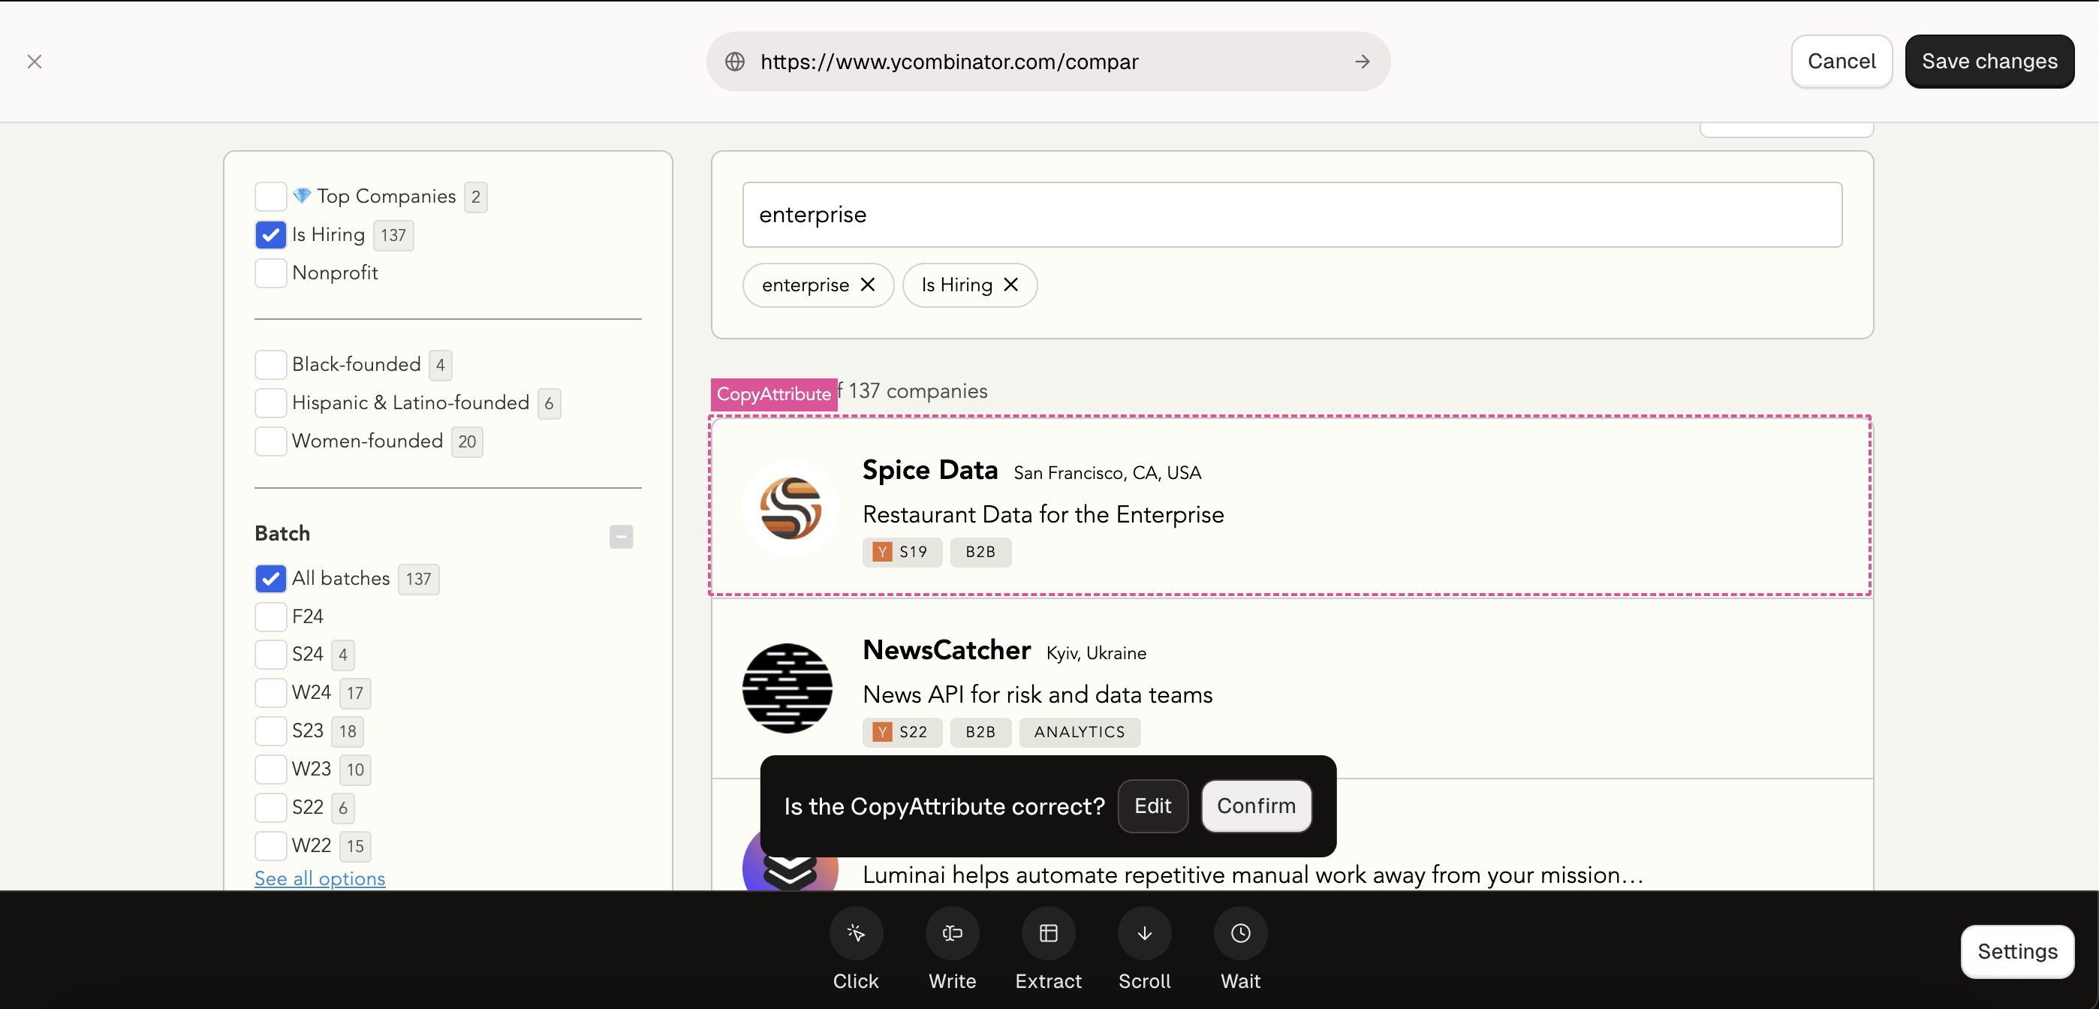Check the Black-founded checkbox
Viewport: 2099px width, 1009px height.
(x=270, y=364)
